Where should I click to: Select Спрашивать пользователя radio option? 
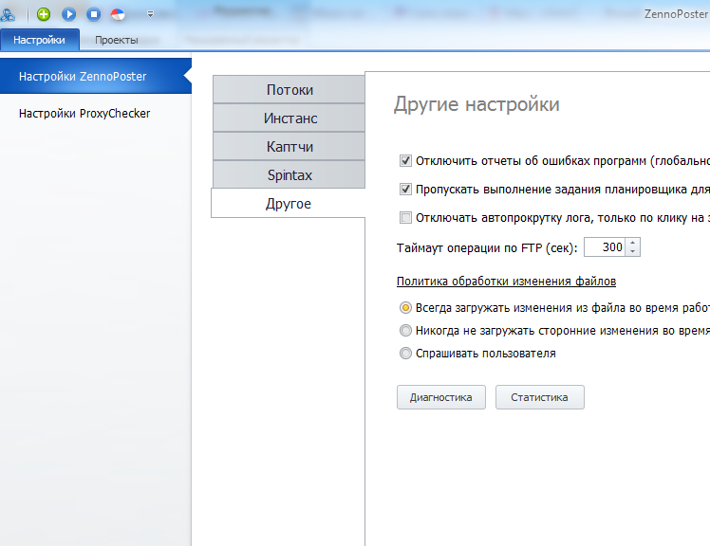[x=405, y=353]
